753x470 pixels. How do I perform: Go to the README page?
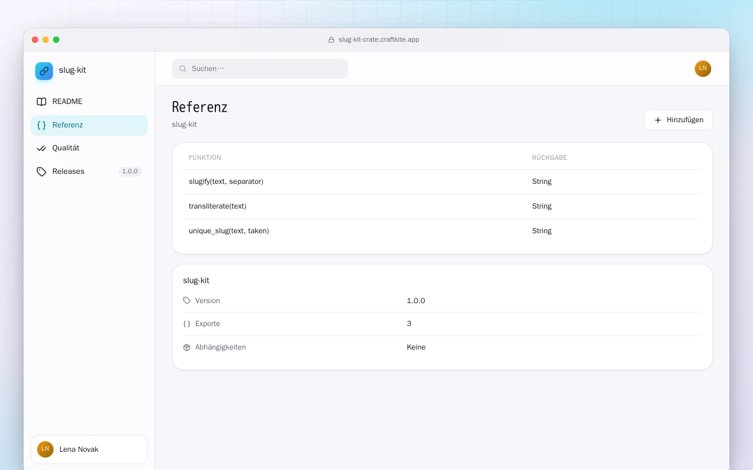89,102
